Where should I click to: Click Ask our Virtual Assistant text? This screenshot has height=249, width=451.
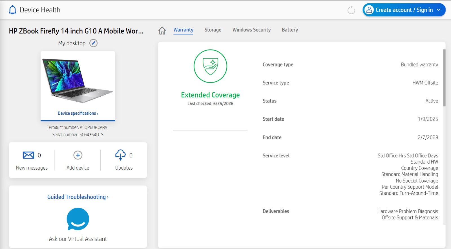pyautogui.click(x=78, y=239)
